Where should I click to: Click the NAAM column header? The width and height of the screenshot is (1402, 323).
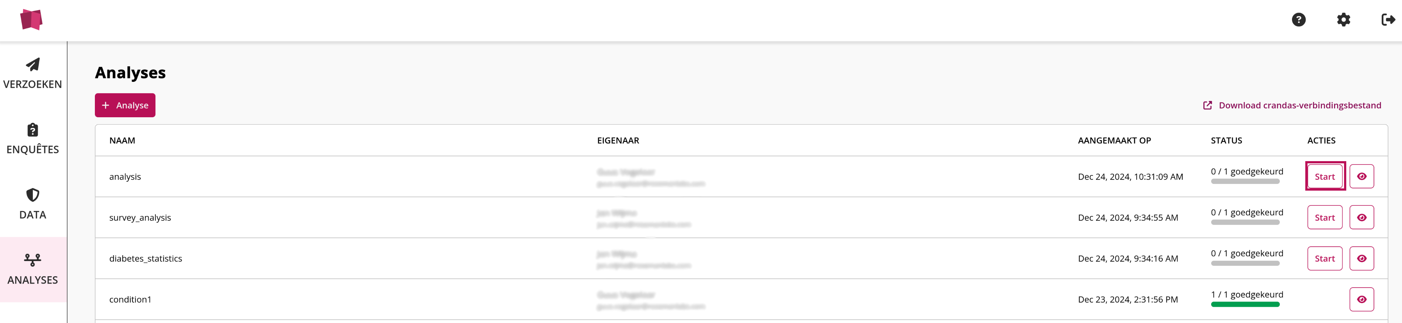pos(122,141)
